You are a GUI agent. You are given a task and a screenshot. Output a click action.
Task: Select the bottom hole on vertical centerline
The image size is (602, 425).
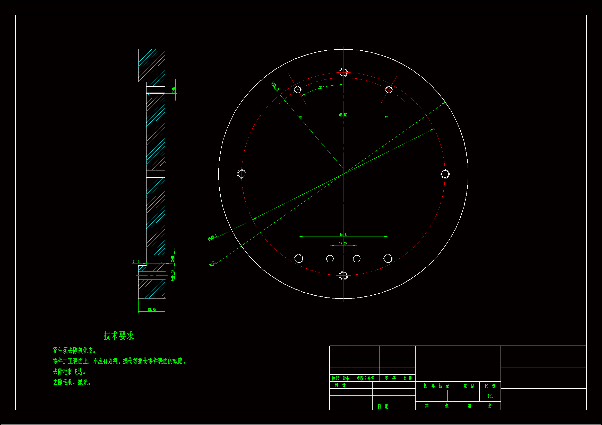(x=343, y=275)
